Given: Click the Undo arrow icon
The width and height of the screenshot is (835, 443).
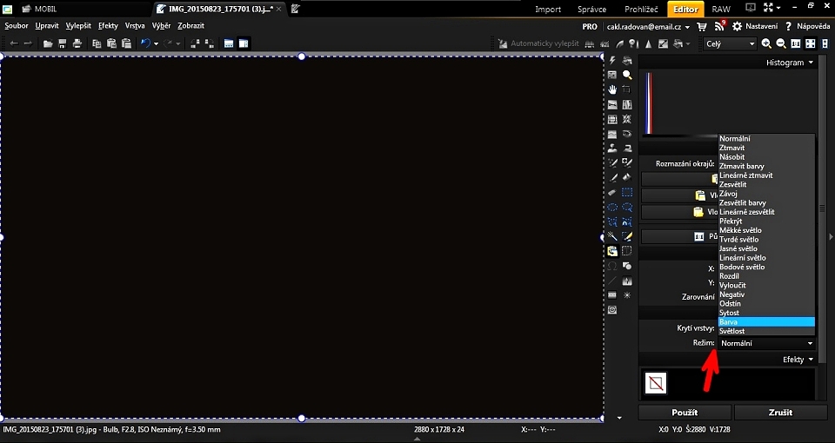Looking at the screenshot, I should click(x=144, y=43).
